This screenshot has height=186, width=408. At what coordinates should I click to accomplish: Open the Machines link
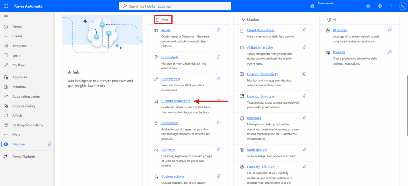254,118
